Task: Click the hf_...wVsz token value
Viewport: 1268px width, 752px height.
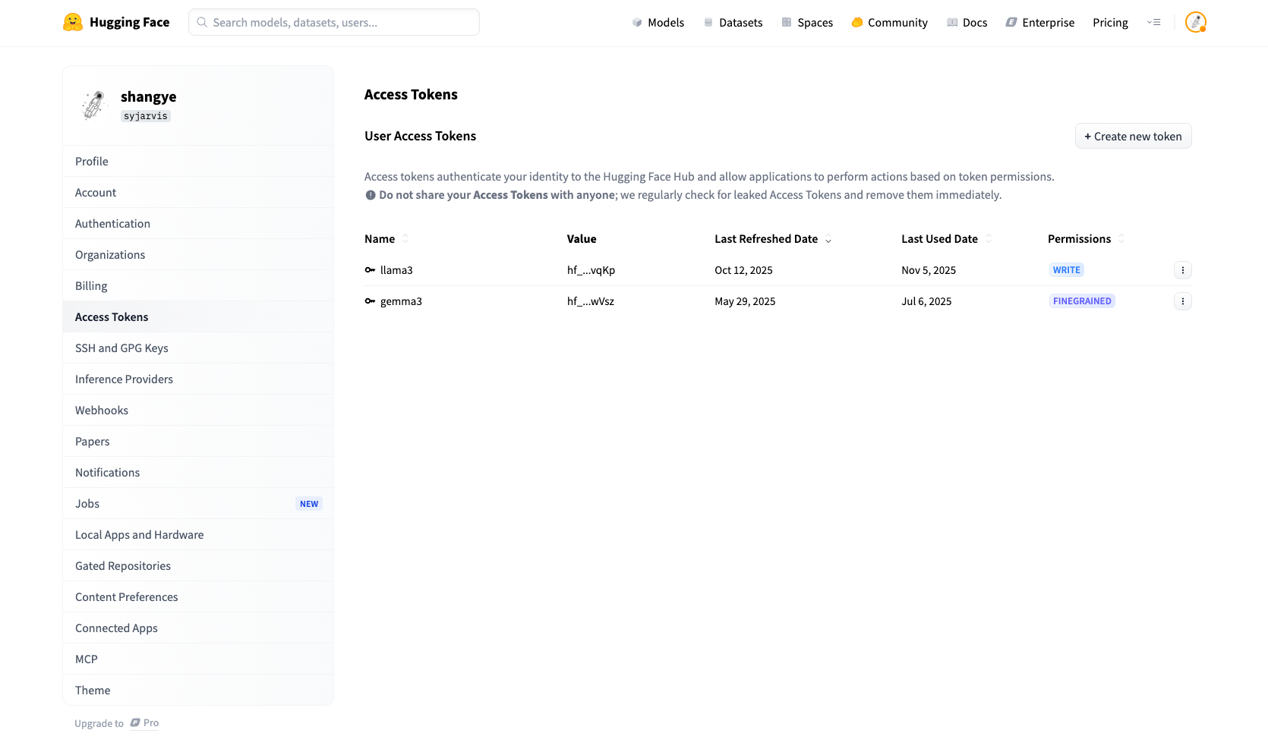Action: [x=591, y=301]
